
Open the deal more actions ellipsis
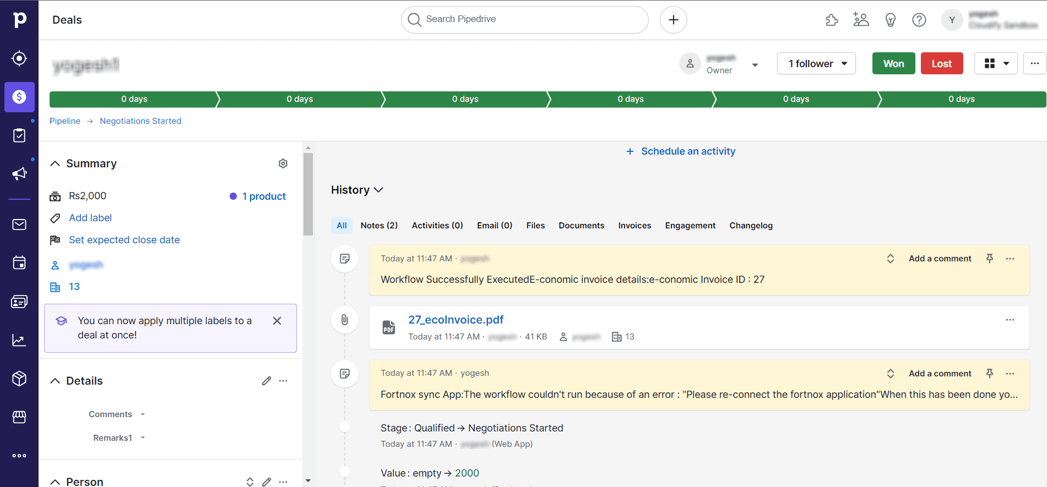tap(1035, 63)
